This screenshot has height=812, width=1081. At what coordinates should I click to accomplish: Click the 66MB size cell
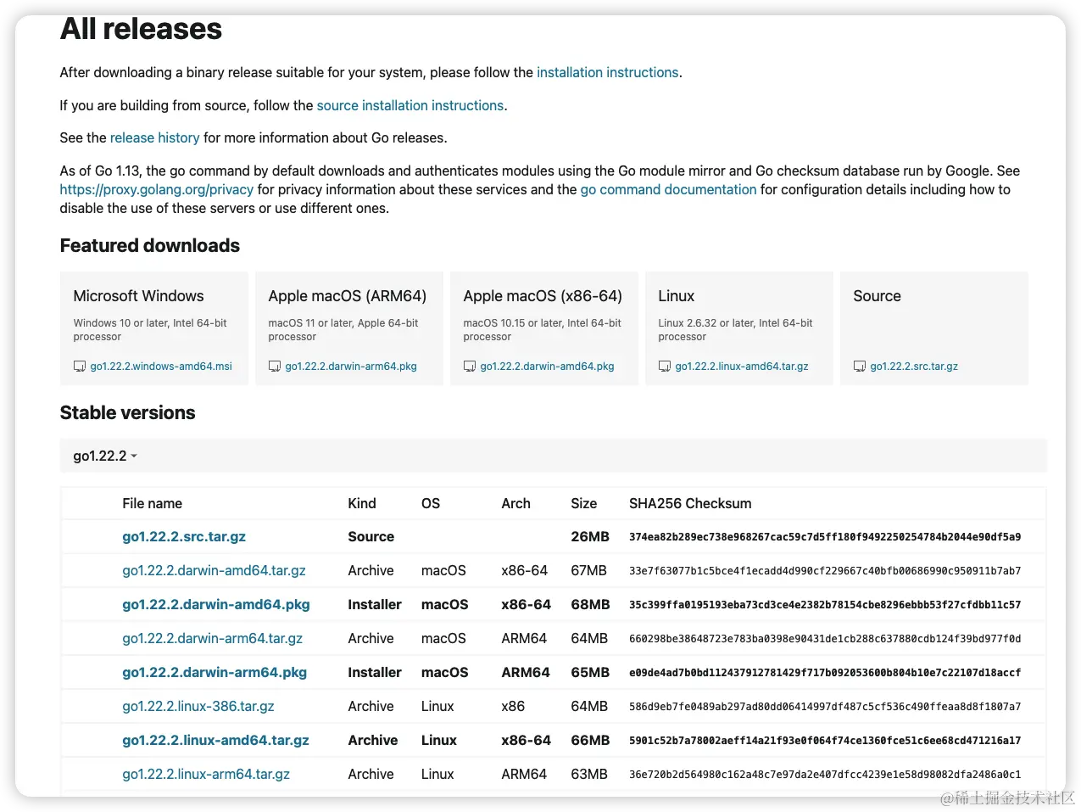pyautogui.click(x=590, y=740)
